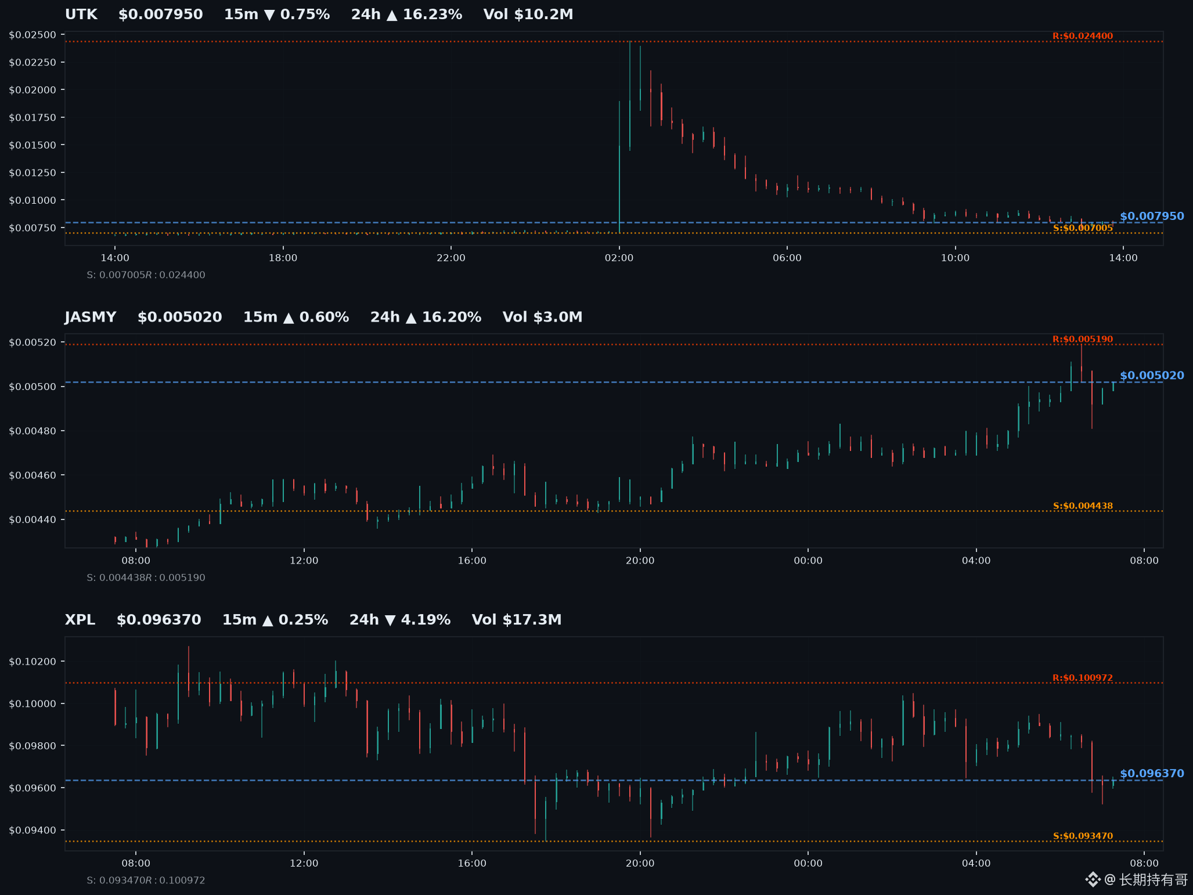Click the UTK 24h 16.23% change text
Image resolution: width=1193 pixels, height=895 pixels.
[406, 15]
